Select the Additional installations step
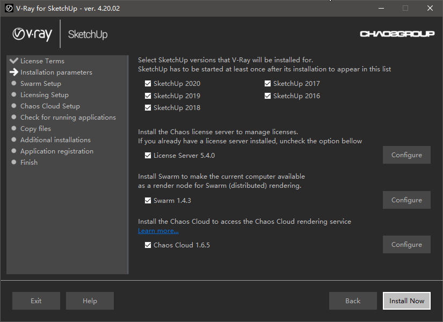443x322 pixels. tap(55, 140)
